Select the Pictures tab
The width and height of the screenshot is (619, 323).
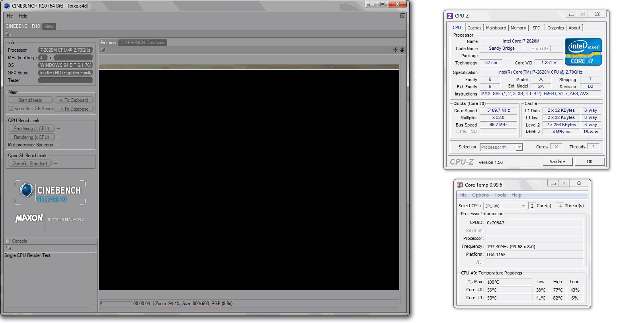pyautogui.click(x=108, y=43)
